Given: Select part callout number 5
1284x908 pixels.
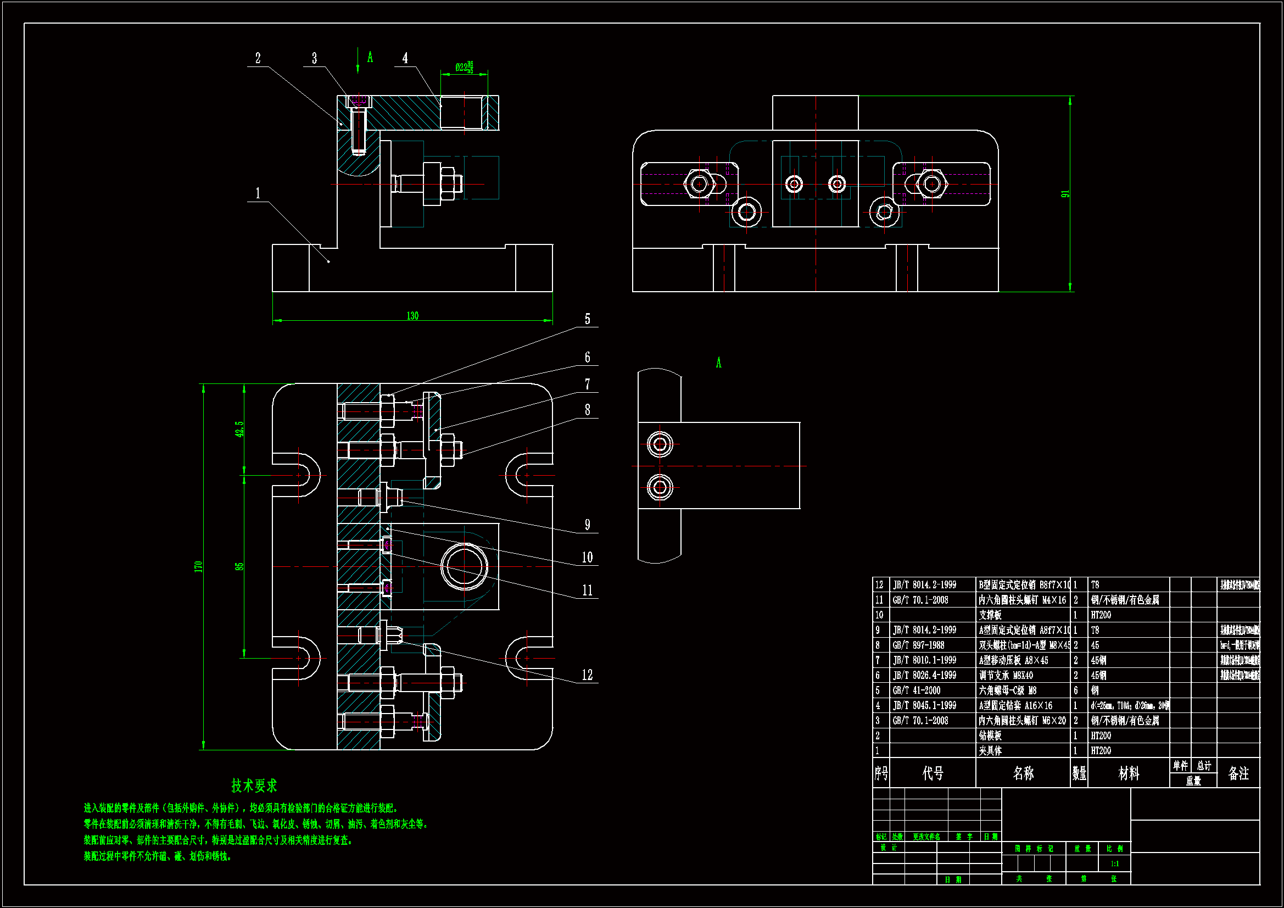Looking at the screenshot, I should click(x=587, y=319).
